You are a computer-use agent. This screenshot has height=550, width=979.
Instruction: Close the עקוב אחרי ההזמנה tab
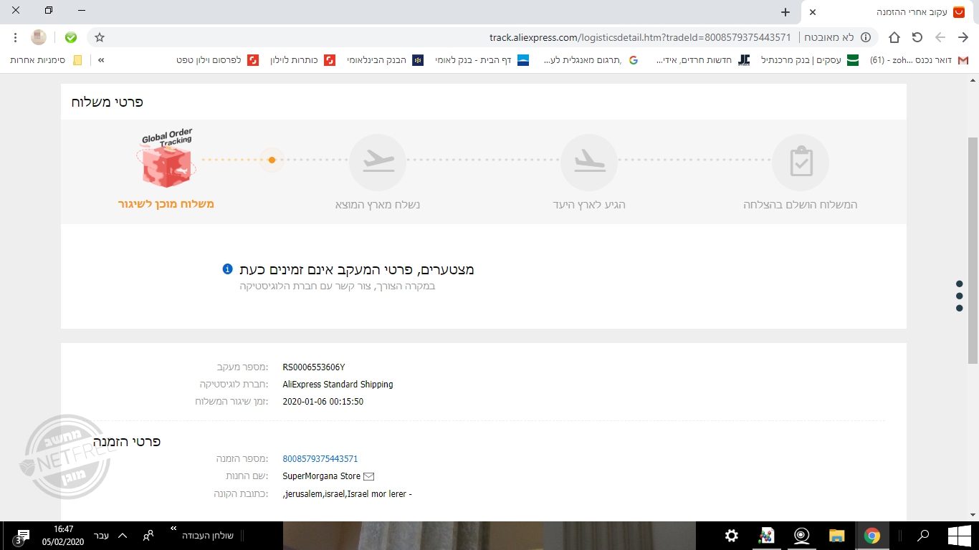(x=813, y=12)
